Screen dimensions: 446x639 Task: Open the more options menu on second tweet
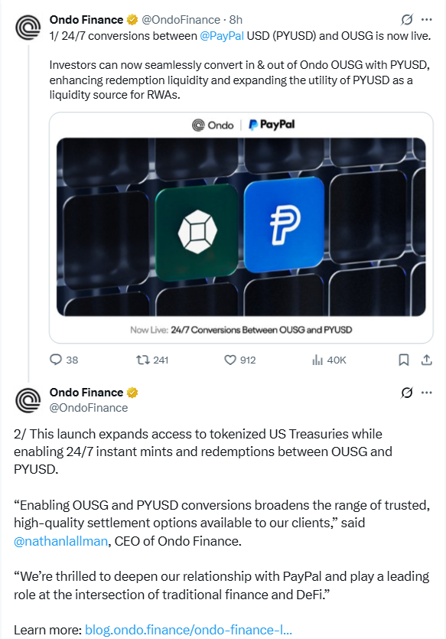426,393
